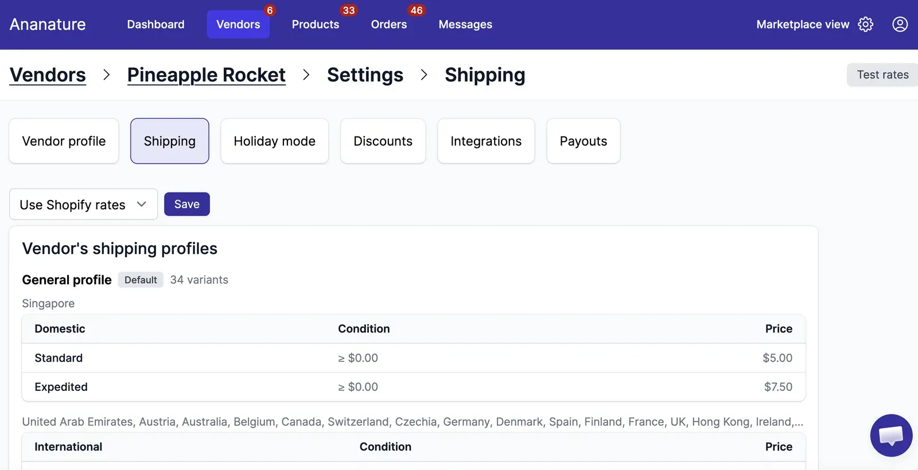Image resolution: width=918 pixels, height=470 pixels.
Task: Open the user account icon
Action: tap(900, 24)
